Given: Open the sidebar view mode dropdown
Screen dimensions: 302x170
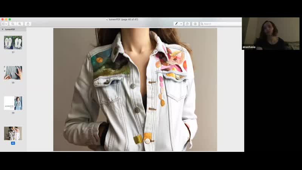Looking at the screenshot, I should [x=5, y=24].
